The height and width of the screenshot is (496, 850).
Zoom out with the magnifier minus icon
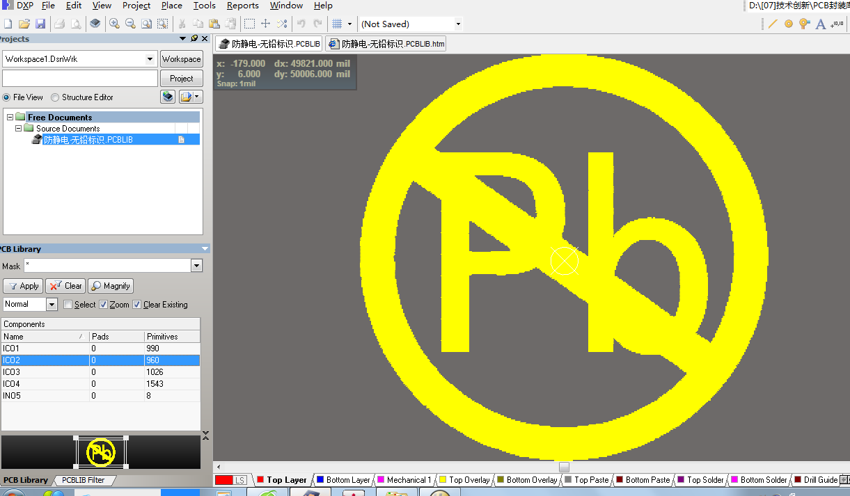(130, 24)
